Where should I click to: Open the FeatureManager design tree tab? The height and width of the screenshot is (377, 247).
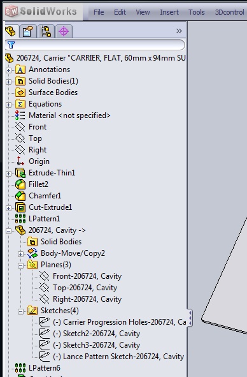(11, 31)
